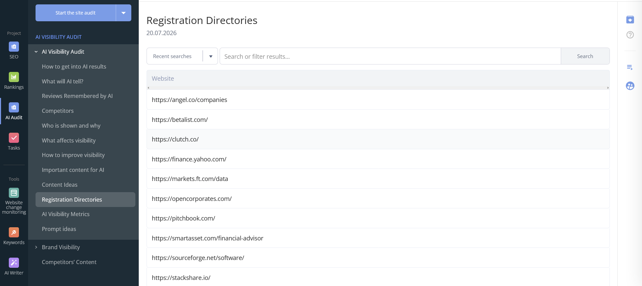This screenshot has width=642, height=286.
Task: Click the https://angel.co/companies row
Action: [x=378, y=100]
